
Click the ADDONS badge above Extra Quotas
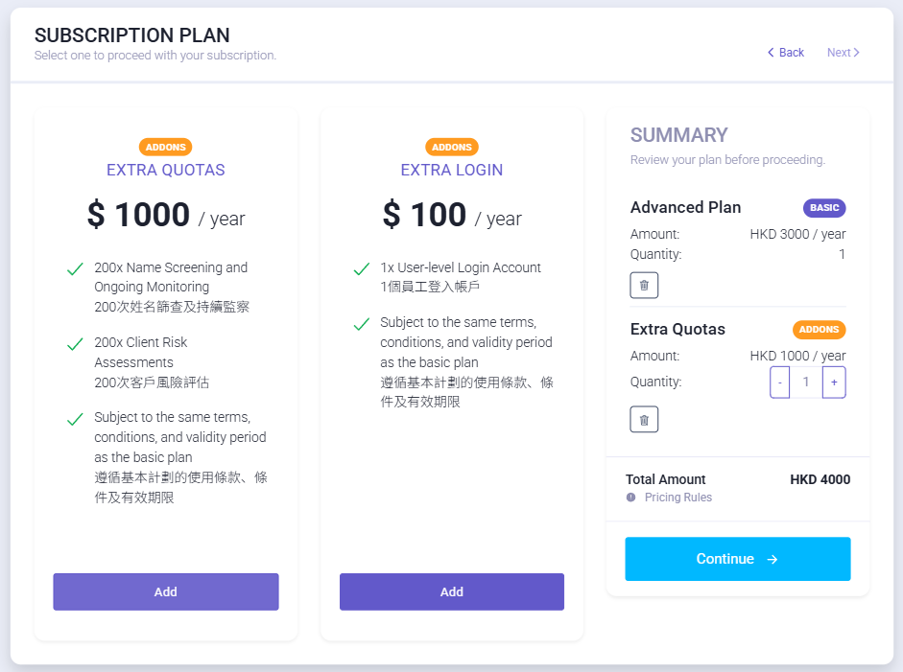166,148
